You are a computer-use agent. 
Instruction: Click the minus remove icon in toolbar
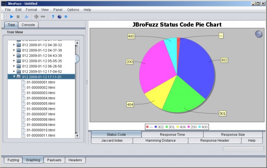(43, 17)
